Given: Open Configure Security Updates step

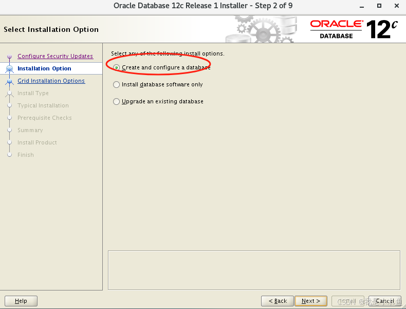Looking at the screenshot, I should (55, 56).
